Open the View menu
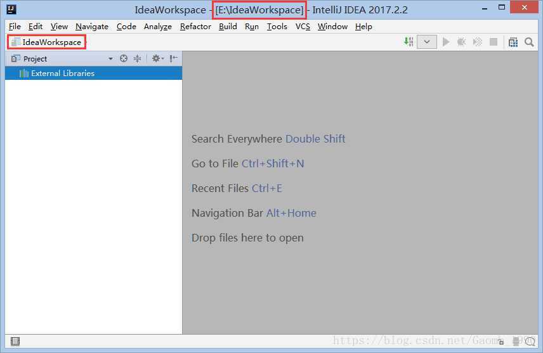Image resolution: width=543 pixels, height=353 pixels. pyautogui.click(x=59, y=27)
